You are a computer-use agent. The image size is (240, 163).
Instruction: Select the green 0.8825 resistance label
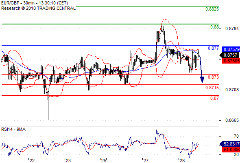pos(212,9)
